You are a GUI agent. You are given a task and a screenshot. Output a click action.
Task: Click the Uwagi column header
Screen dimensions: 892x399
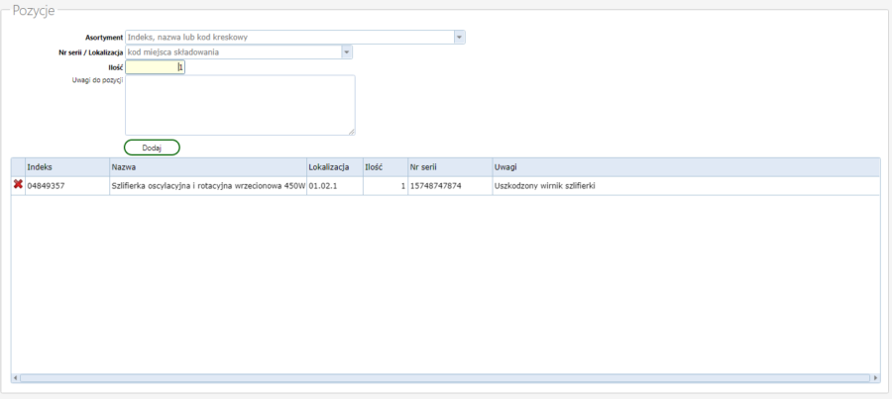pyautogui.click(x=686, y=167)
